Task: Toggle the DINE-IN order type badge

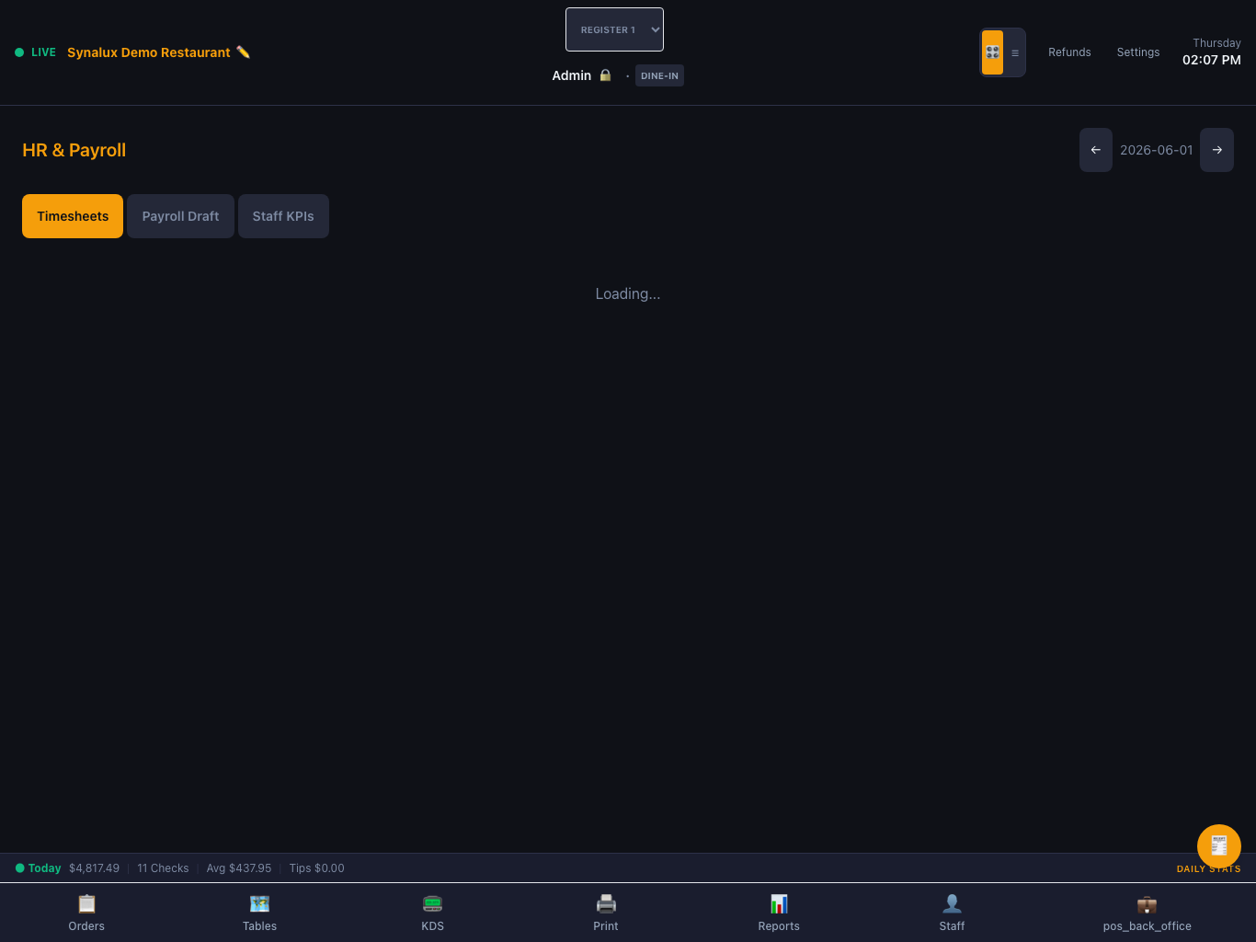Action: coord(659,75)
